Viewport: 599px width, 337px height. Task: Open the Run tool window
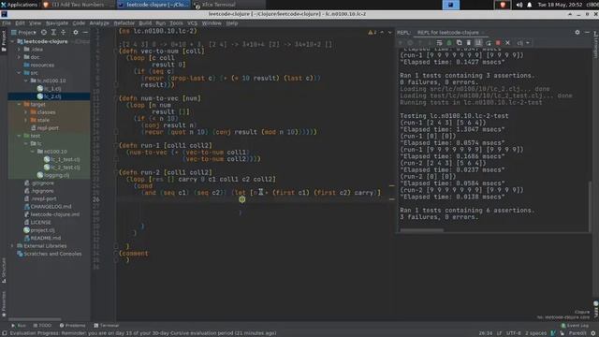19,326
